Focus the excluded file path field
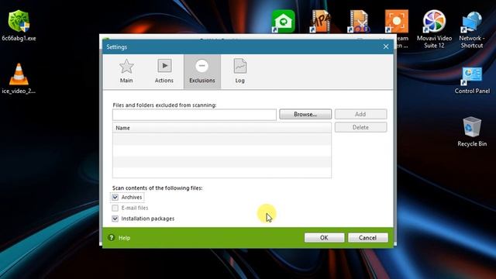The width and height of the screenshot is (496, 279). click(x=195, y=115)
